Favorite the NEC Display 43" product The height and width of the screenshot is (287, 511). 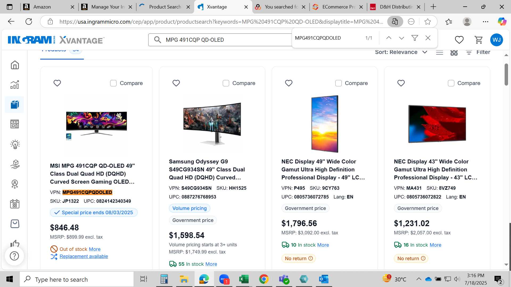pos(401,83)
